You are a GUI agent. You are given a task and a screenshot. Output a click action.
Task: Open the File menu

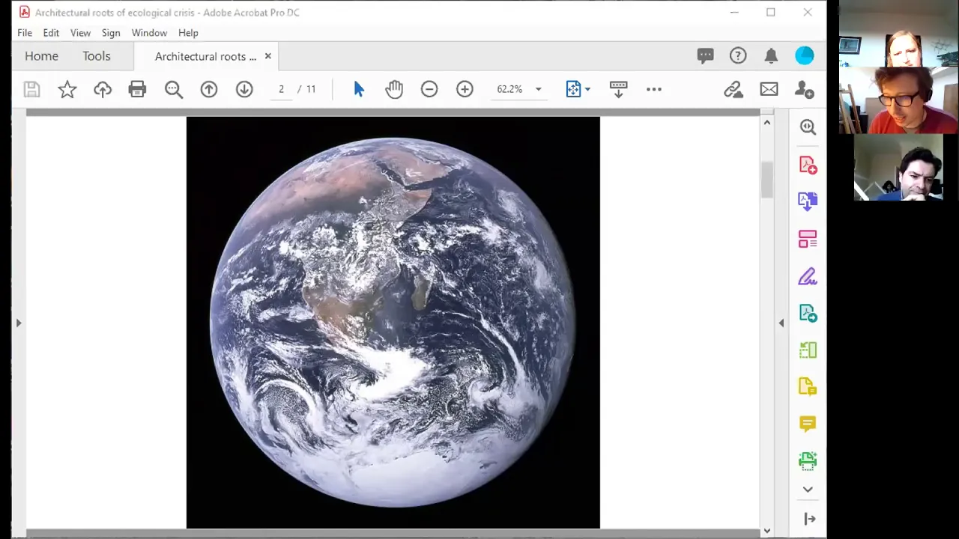click(x=25, y=33)
